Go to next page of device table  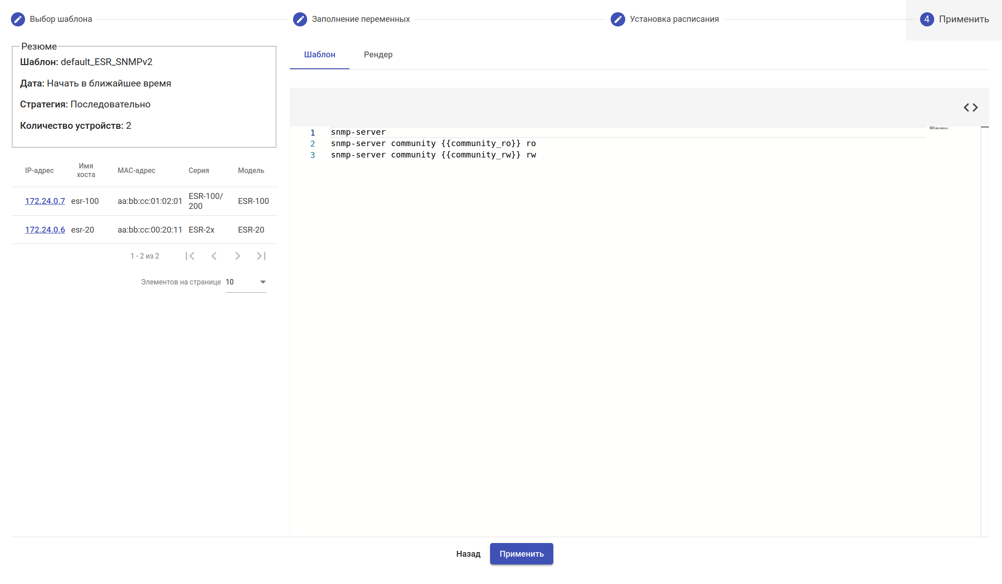(238, 256)
